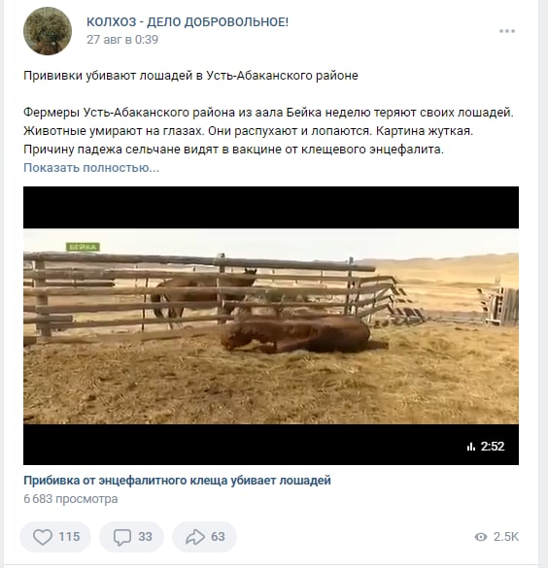Viewport: 548px width, 568px height.
Task: Open the КОЛХОЗ group avatar
Action: (x=48, y=31)
